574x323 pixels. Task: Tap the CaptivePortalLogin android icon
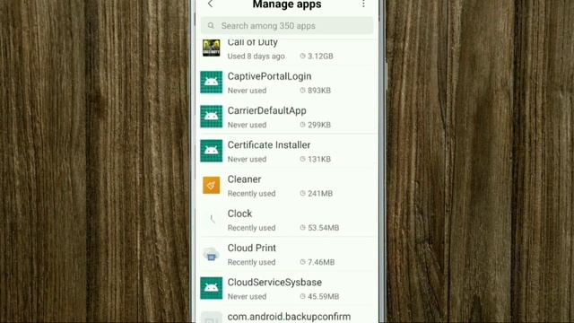click(x=212, y=83)
